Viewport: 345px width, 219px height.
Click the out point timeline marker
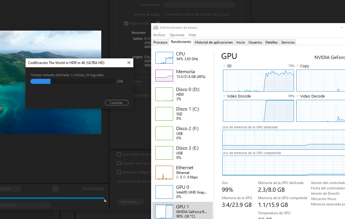tap(105, 200)
